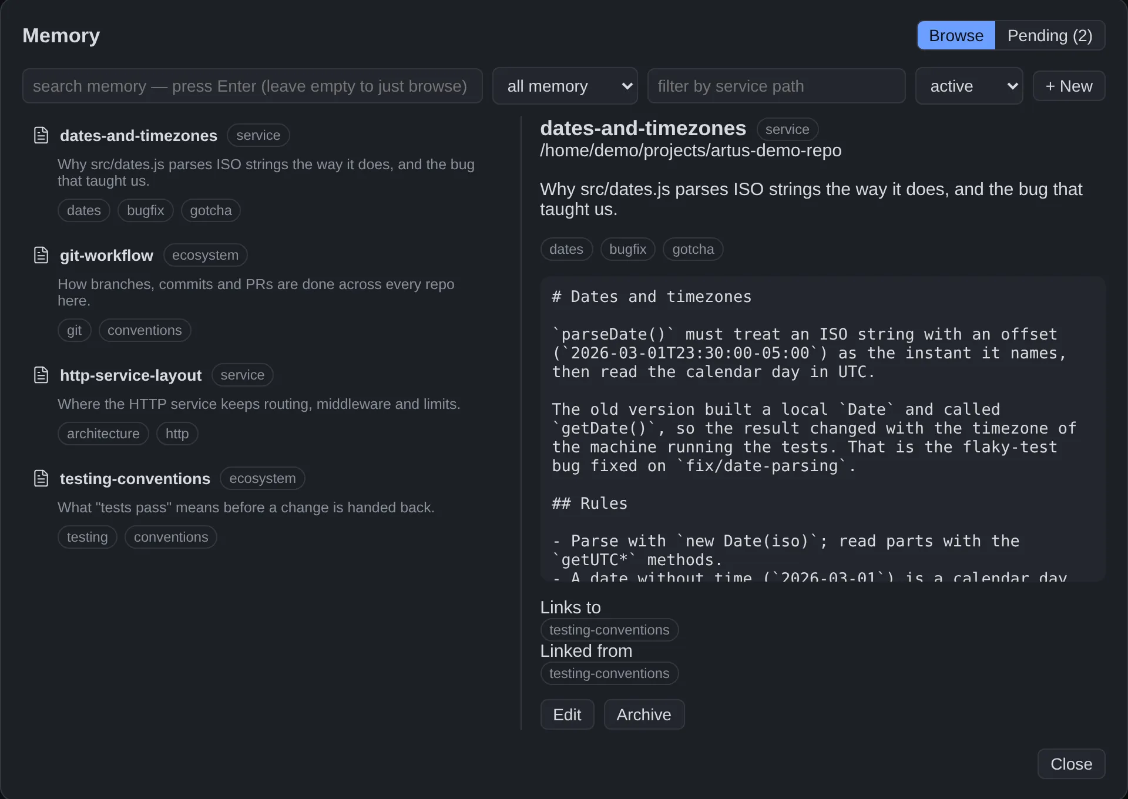The height and width of the screenshot is (799, 1128).
Task: Click the bugfix tag in the detail panel
Action: pyautogui.click(x=628, y=249)
